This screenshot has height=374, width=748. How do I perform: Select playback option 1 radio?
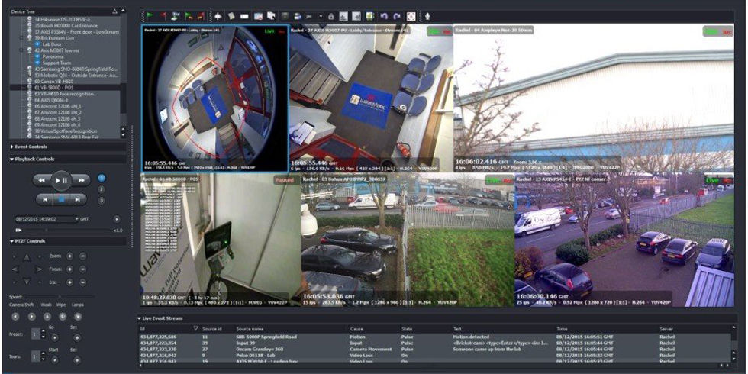coord(102,178)
